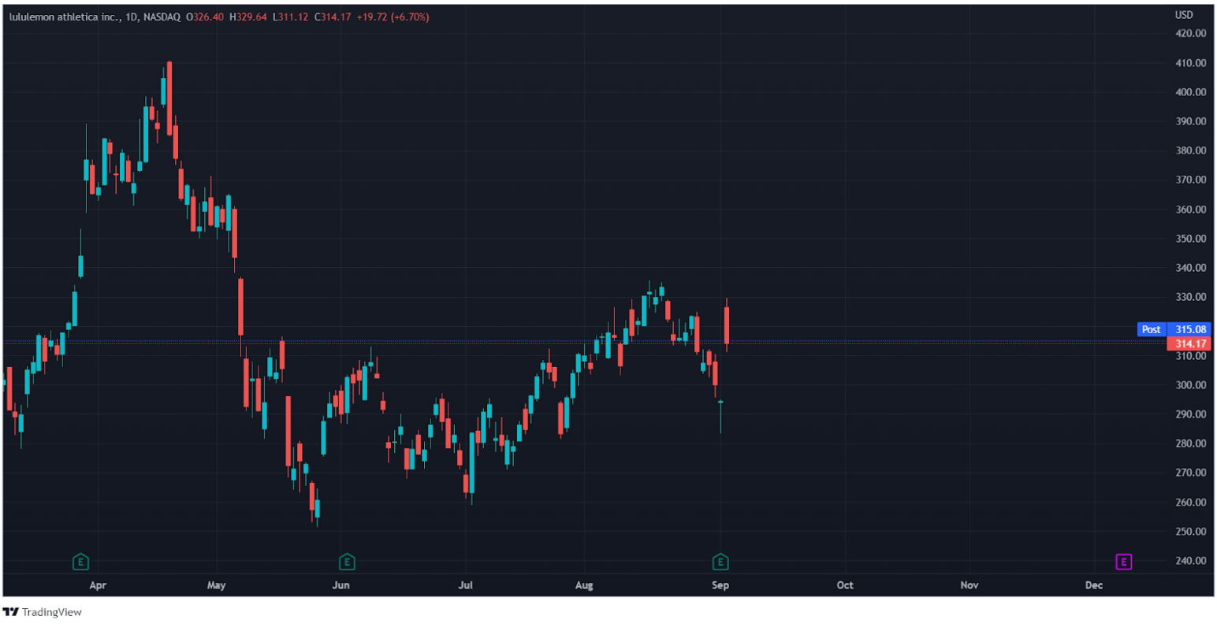Click the 390.00 price axis label
This screenshot has width=1217, height=631.
[x=1190, y=121]
